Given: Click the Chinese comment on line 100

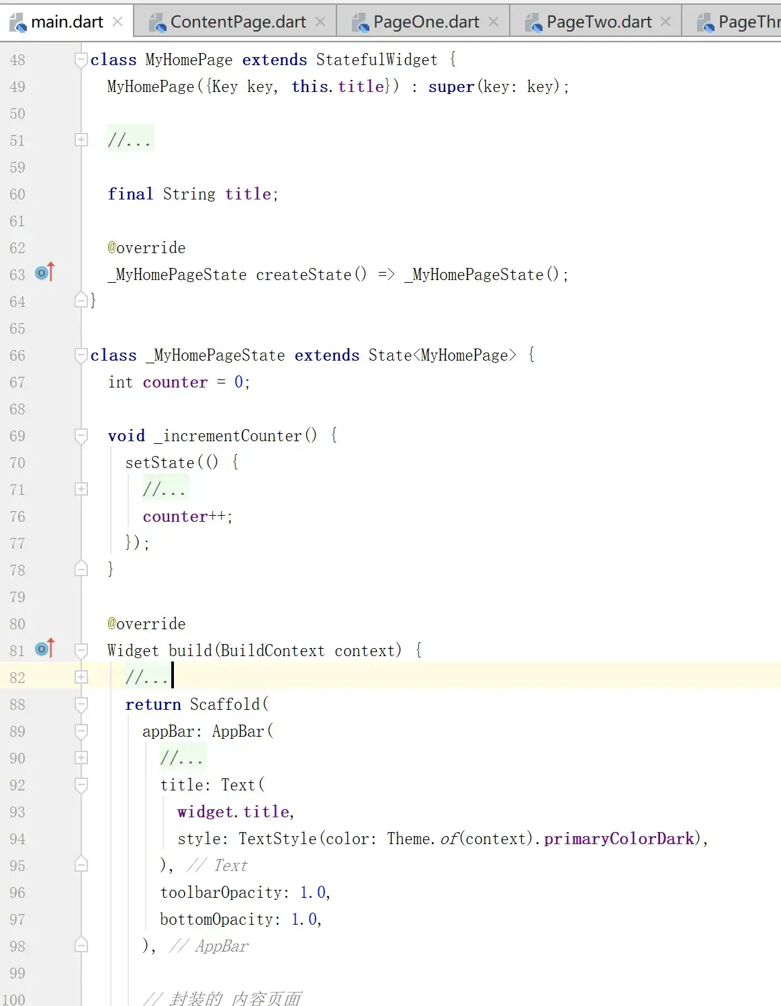Looking at the screenshot, I should tap(222, 999).
